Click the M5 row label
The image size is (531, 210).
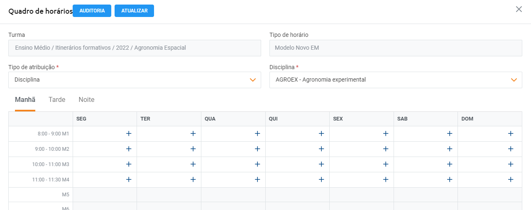[65, 195]
